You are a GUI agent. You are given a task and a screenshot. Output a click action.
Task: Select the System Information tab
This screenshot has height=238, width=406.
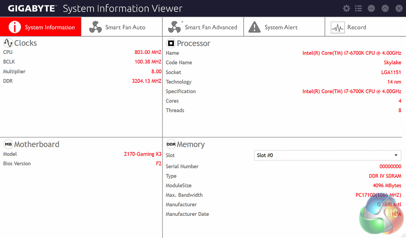[x=41, y=27]
